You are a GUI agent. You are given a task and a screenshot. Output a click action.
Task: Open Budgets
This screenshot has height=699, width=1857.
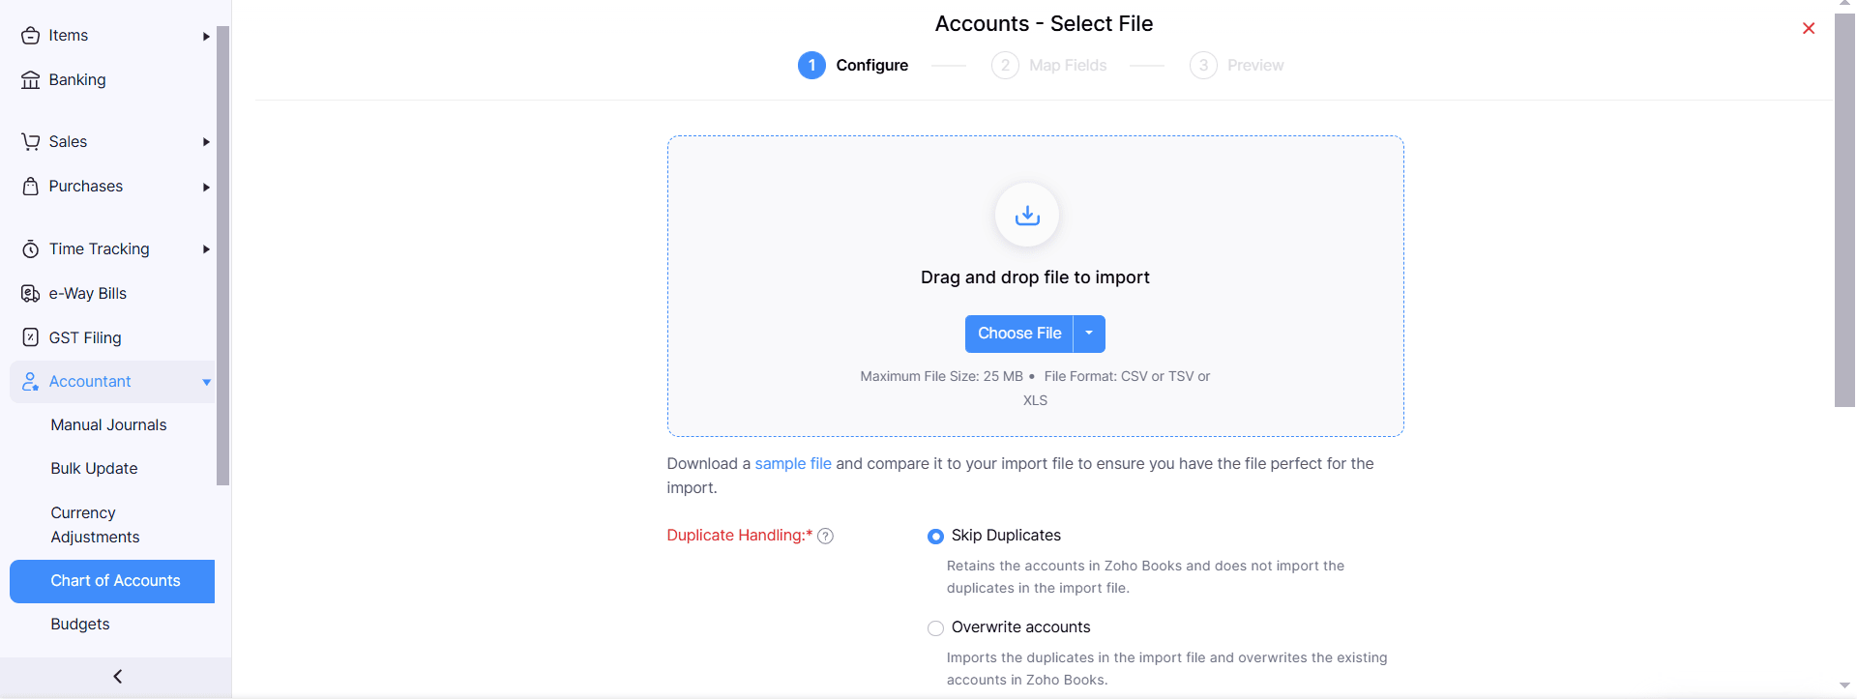80,625
